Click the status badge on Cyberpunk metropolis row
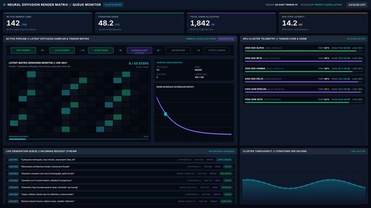The image size is (371, 208). [x=225, y=160]
